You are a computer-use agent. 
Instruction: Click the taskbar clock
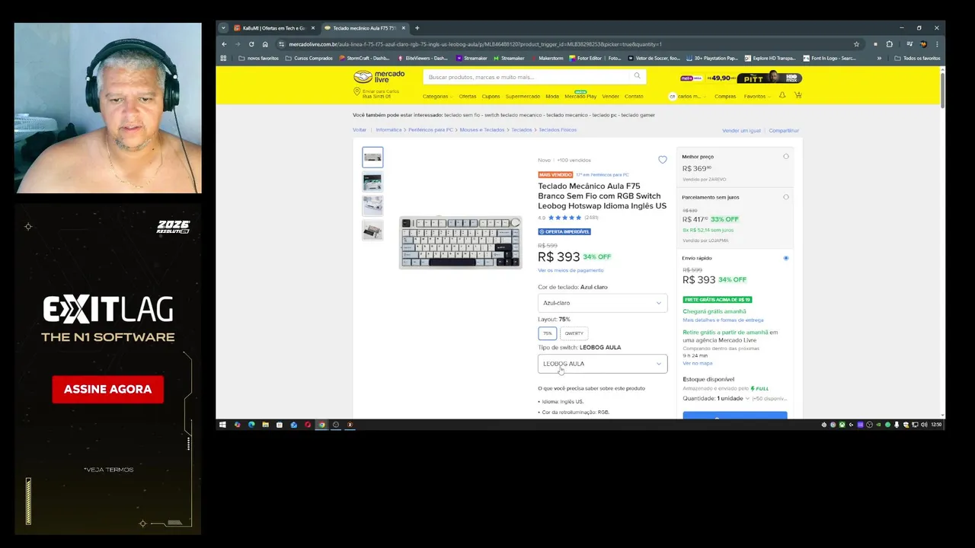[x=936, y=425]
